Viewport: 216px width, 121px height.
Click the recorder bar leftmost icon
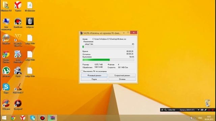162,110
